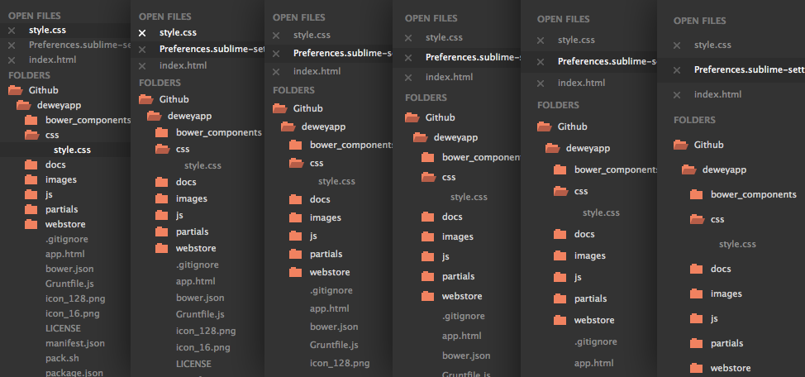Viewport: 805px width, 377px height.
Task: Expand docs folder label in fourth panel
Action: (x=452, y=217)
